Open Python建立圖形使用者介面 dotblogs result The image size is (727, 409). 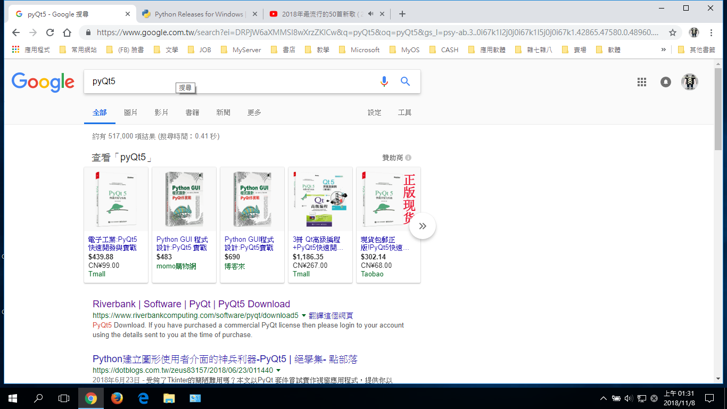point(225,359)
